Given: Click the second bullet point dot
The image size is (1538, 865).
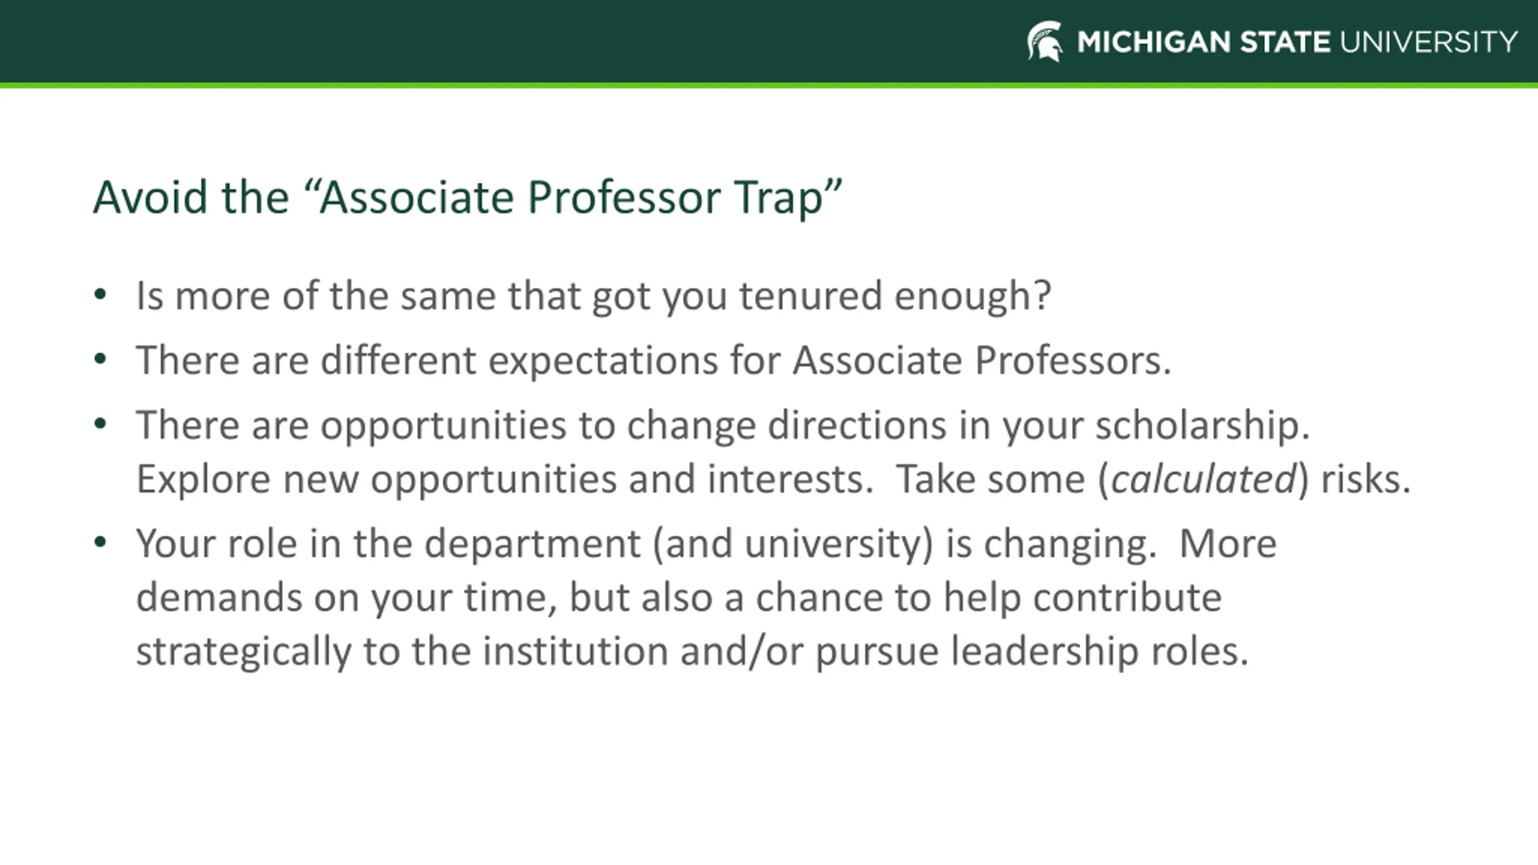Looking at the screenshot, I should [x=100, y=360].
